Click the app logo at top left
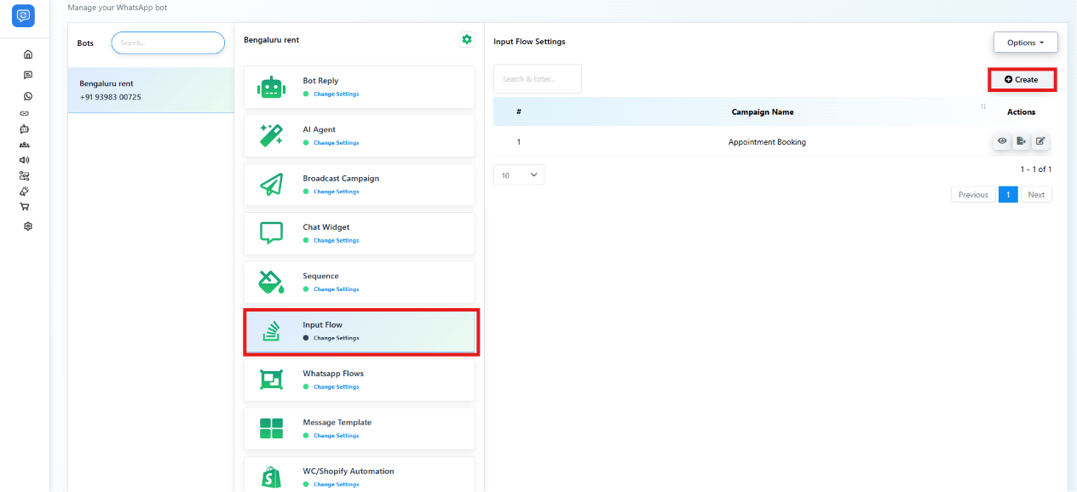Image resolution: width=1077 pixels, height=492 pixels. (25, 14)
